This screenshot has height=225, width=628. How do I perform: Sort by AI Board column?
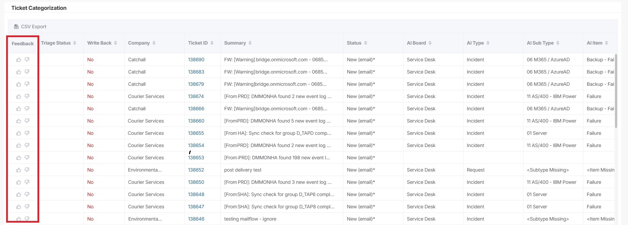430,43
